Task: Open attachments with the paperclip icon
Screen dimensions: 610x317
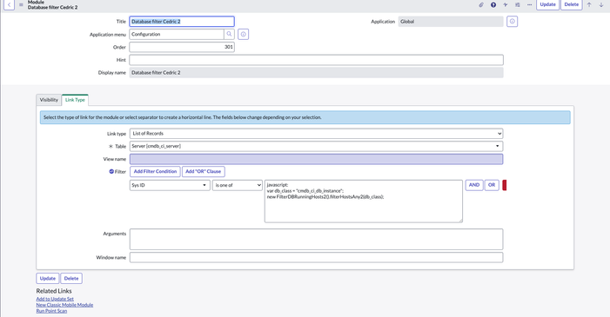Action: (x=481, y=4)
